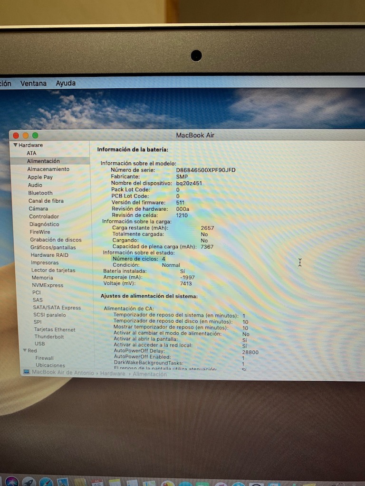Click the Voltaje value 7413

point(186,283)
